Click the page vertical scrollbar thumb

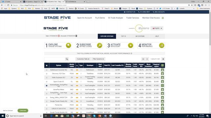click(210, 29)
